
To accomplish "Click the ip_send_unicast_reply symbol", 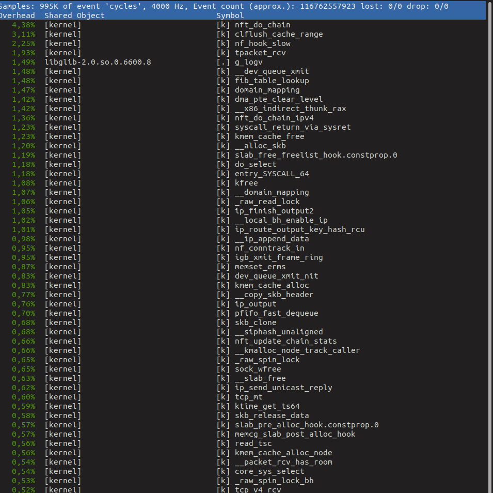I will 283,388.
